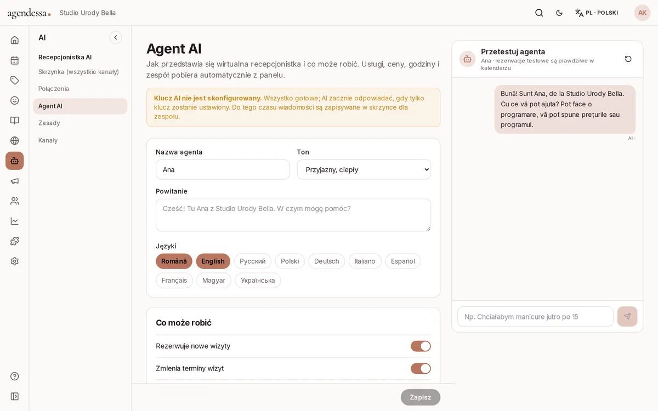This screenshot has width=658, height=411.
Task: Deselect the English language chip
Action: (x=213, y=261)
